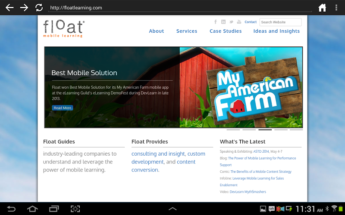The height and width of the screenshot is (215, 345).
Task: Open the ASTD 2014 link
Action: [x=261, y=151]
